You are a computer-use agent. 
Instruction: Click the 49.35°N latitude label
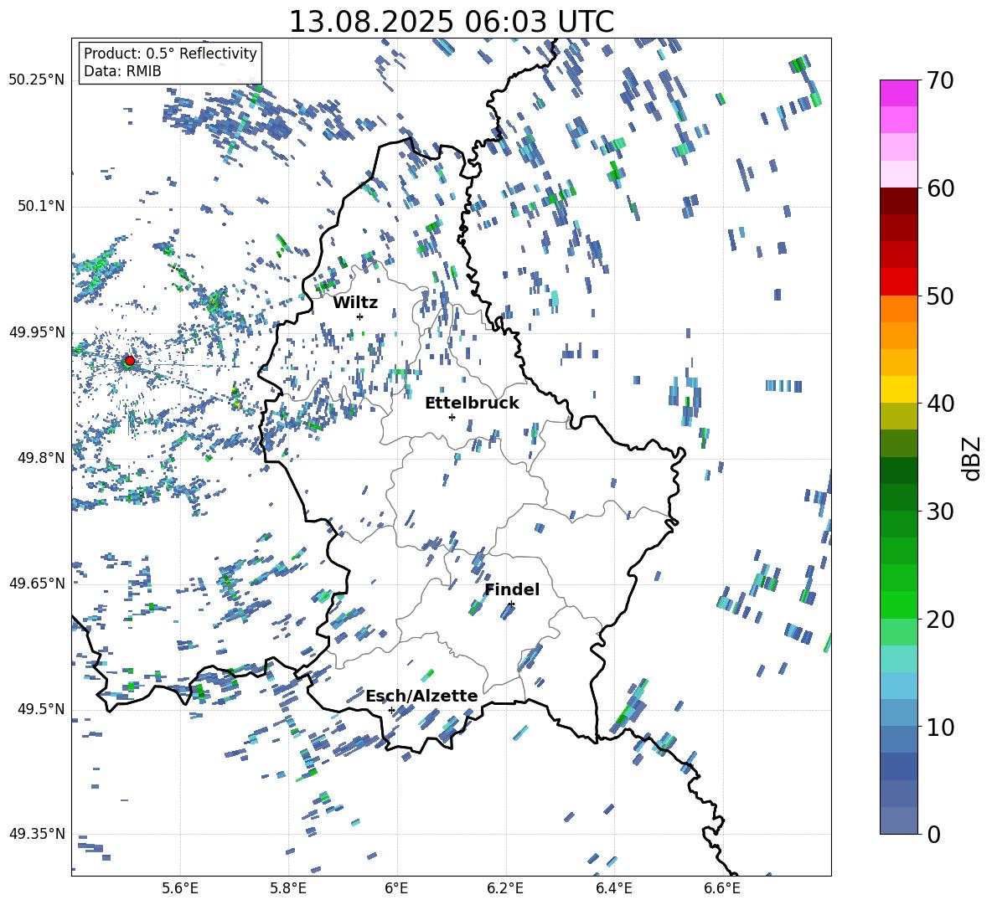click(37, 834)
